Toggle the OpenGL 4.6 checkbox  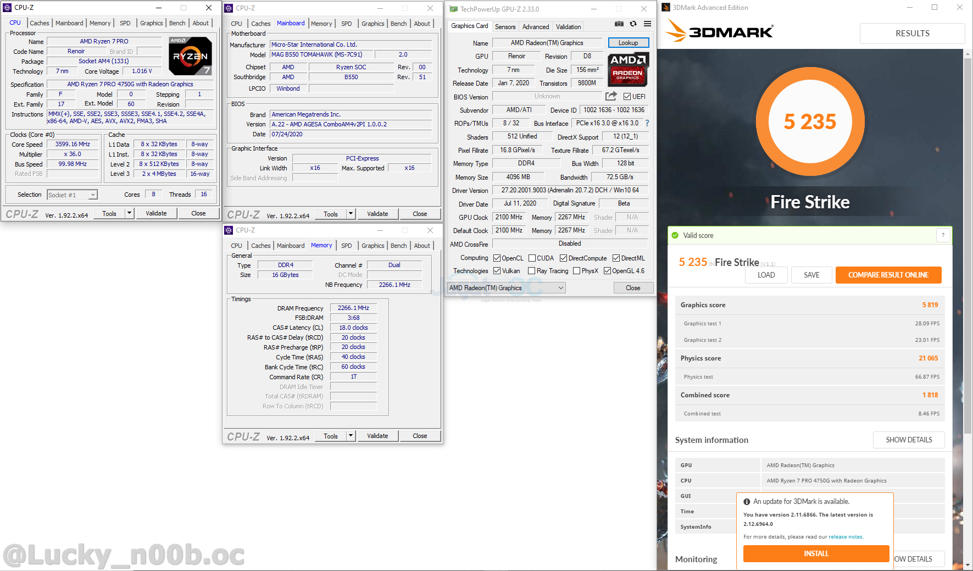(x=607, y=271)
